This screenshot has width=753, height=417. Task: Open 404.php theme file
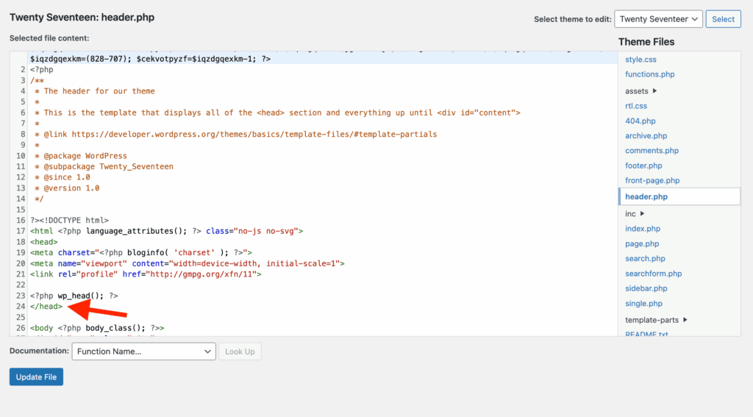tap(640, 121)
